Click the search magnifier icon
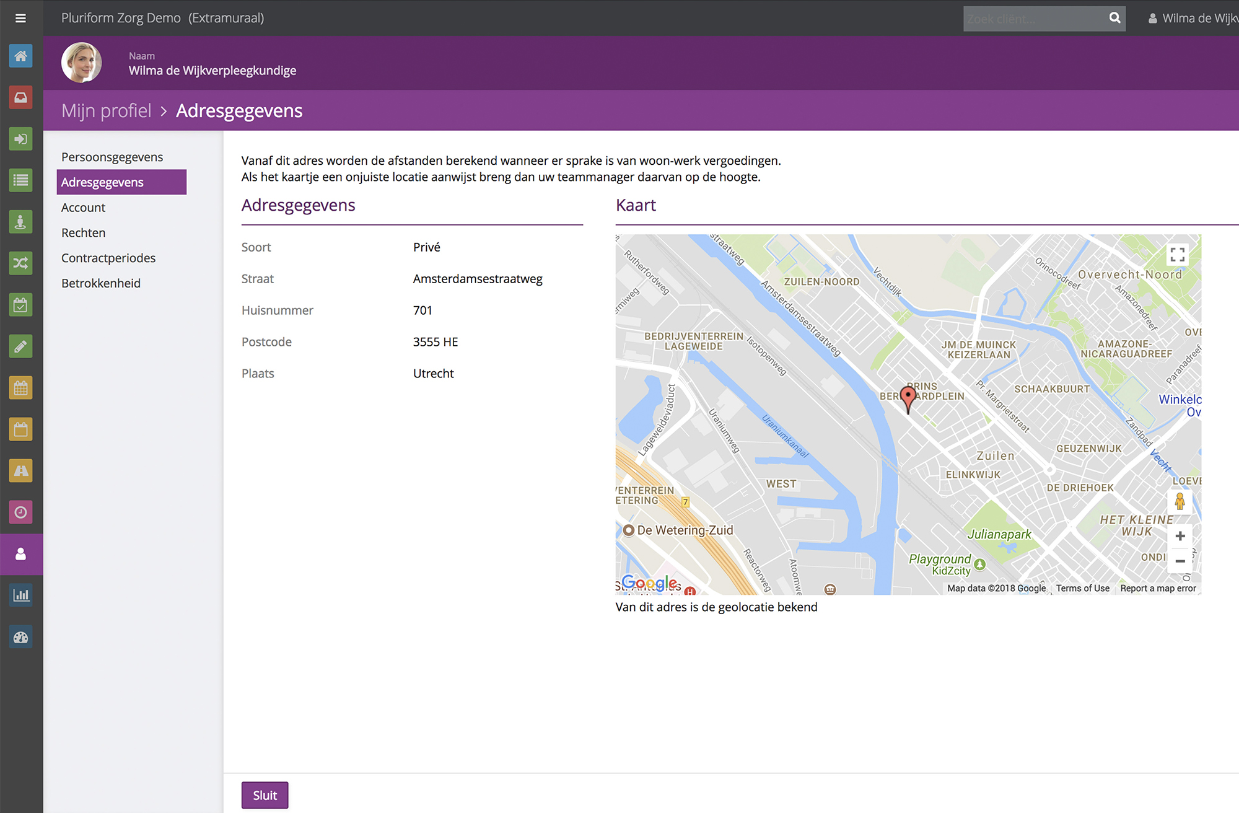The height and width of the screenshot is (813, 1239). tap(1114, 18)
